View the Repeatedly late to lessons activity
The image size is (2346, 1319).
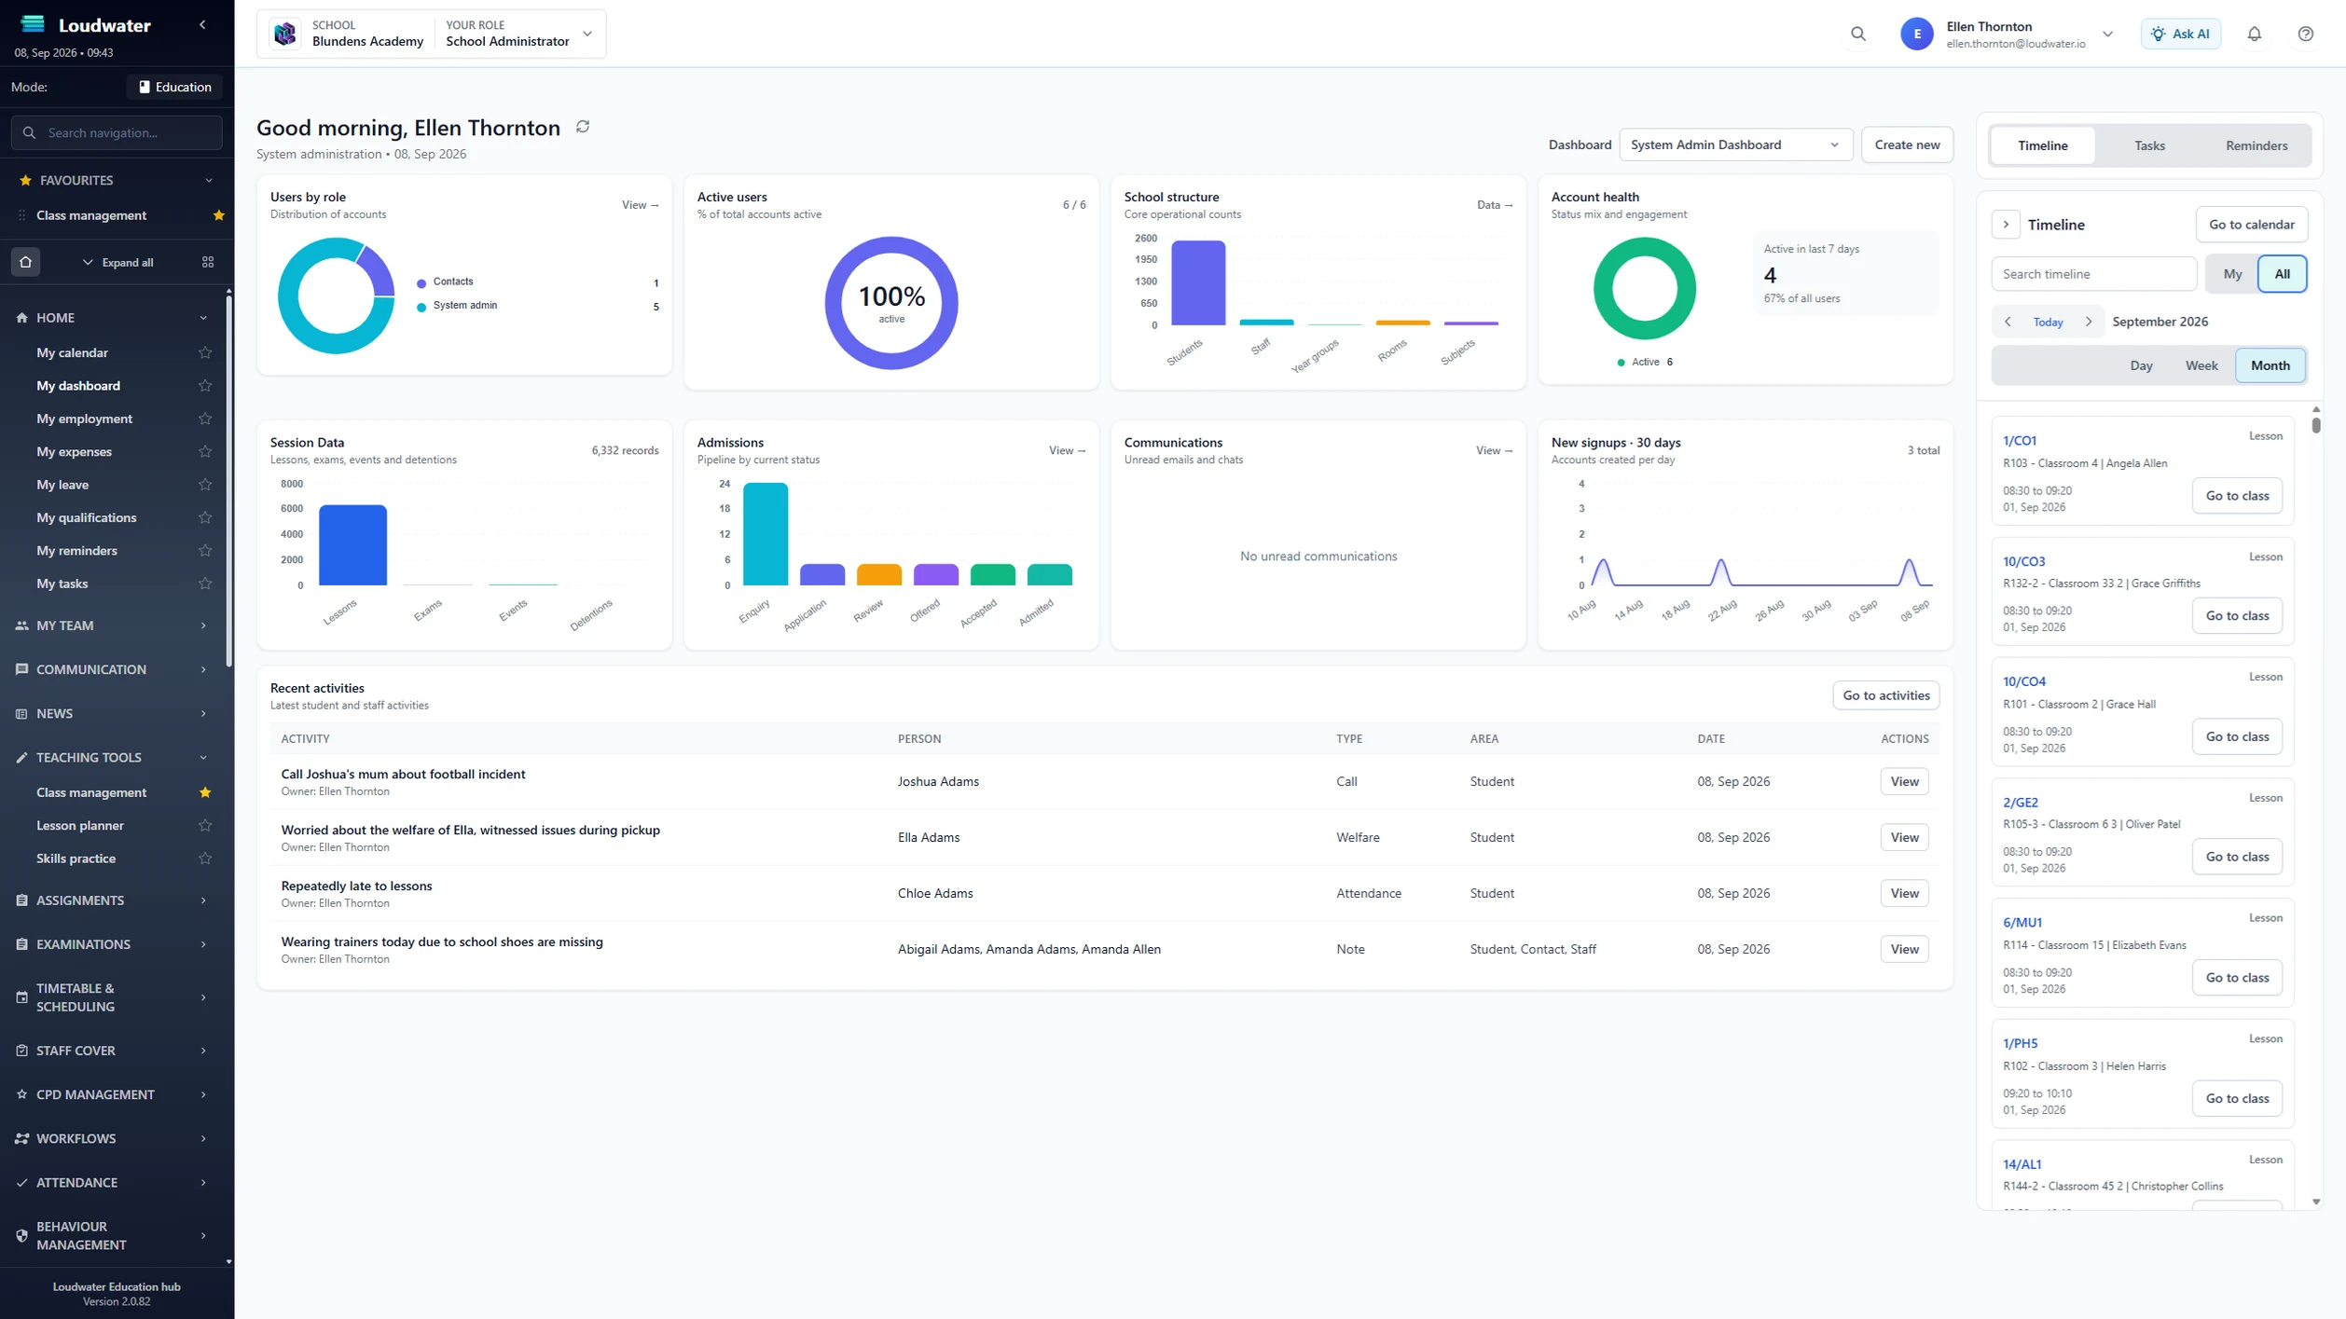click(1904, 893)
